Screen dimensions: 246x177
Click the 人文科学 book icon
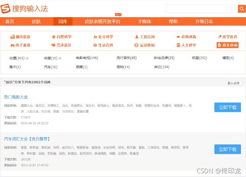point(178,45)
